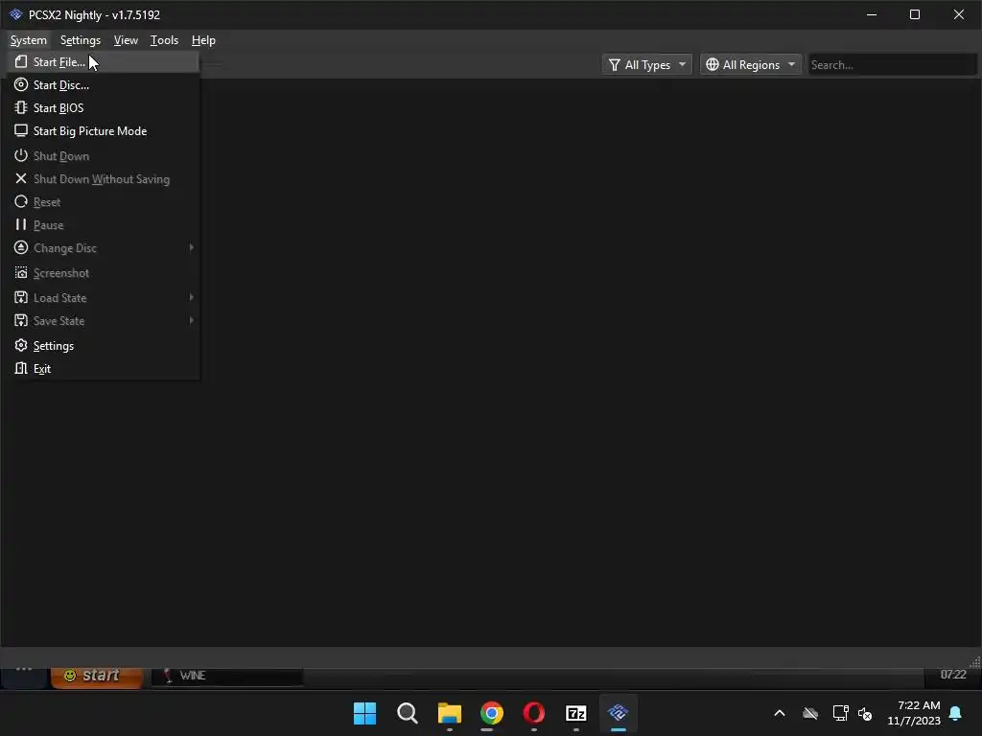Screen dimensions: 982x736
Task: Click the Pause bars icon
Action: click(x=21, y=224)
